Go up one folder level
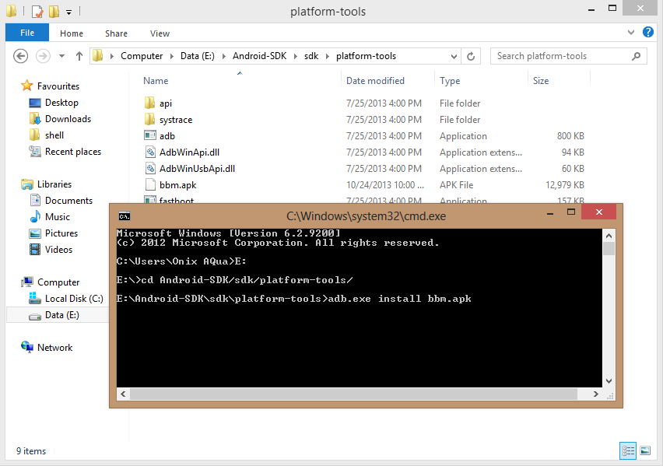The height and width of the screenshot is (466, 663). [x=79, y=56]
